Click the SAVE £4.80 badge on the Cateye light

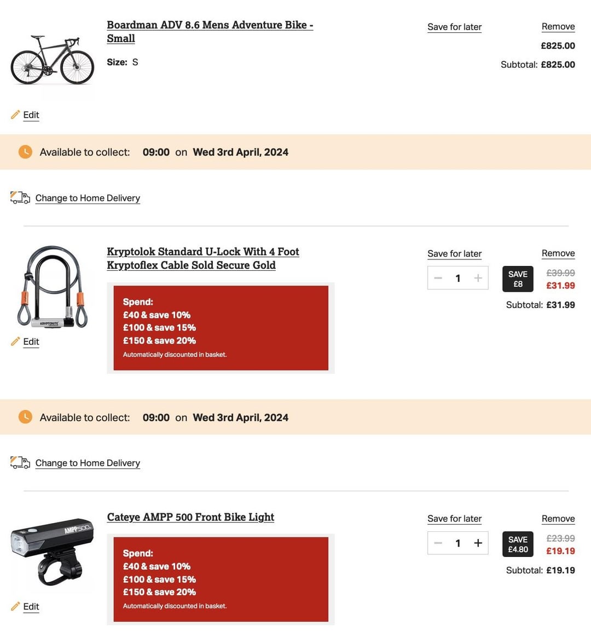pos(518,544)
